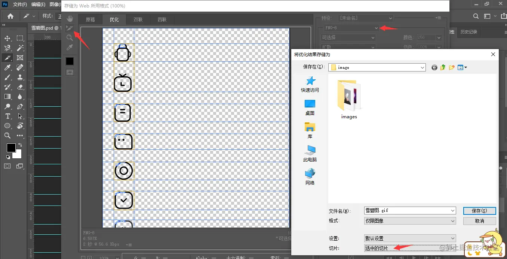Go to 桌面 in save dialog sidebar
The image size is (507, 259).
(310, 107)
